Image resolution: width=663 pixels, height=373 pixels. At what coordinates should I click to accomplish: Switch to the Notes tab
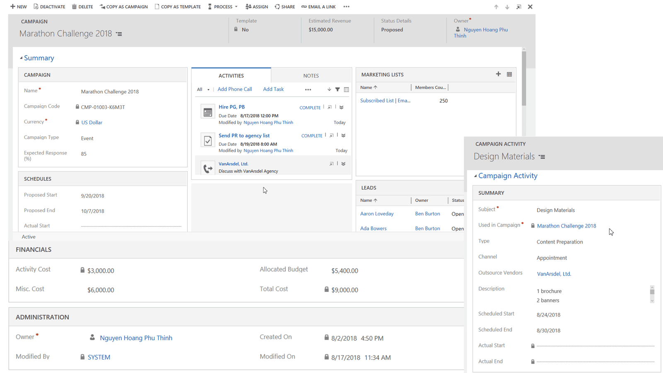tap(311, 76)
